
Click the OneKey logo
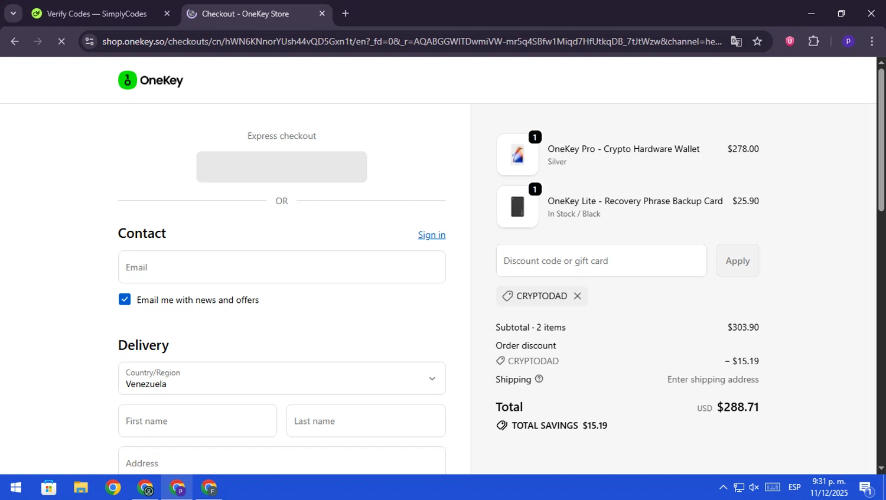pyautogui.click(x=151, y=80)
